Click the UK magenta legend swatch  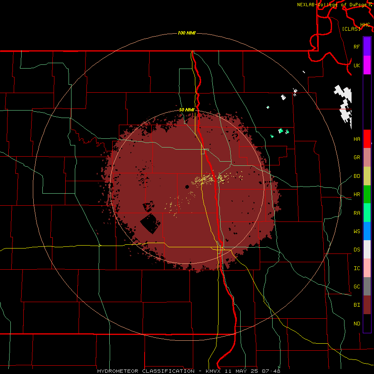(367, 65)
